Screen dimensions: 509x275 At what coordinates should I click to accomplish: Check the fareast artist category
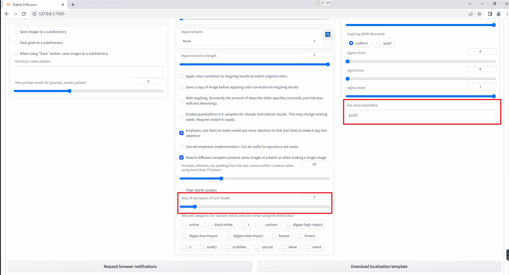tap(281, 236)
